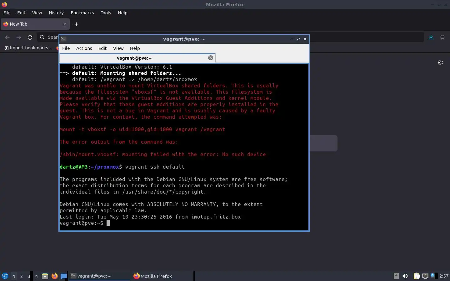Click the 'Last login: Tue May 10' line
The width and height of the screenshot is (450, 281).
[x=150, y=217]
